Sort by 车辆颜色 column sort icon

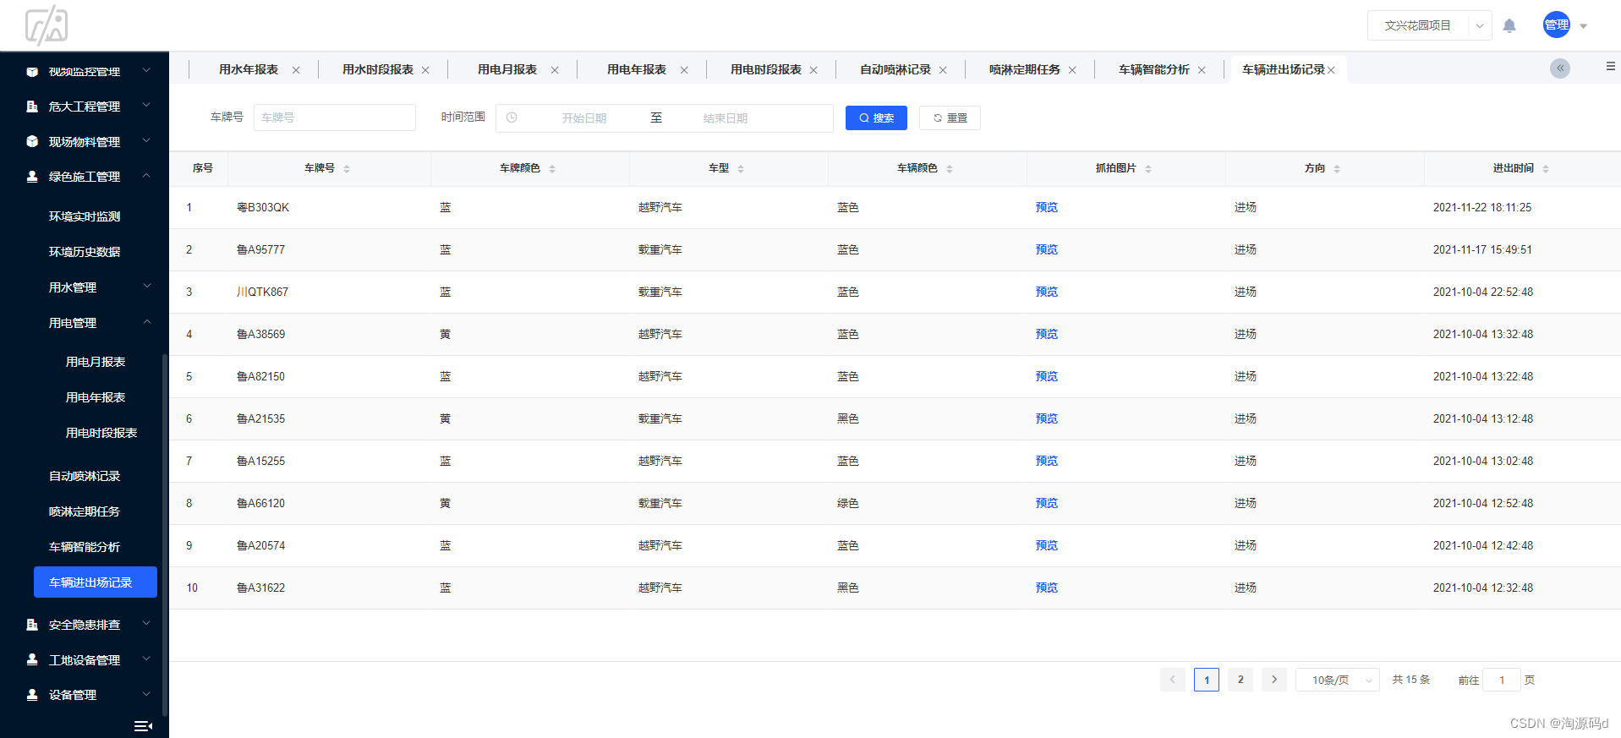(950, 169)
